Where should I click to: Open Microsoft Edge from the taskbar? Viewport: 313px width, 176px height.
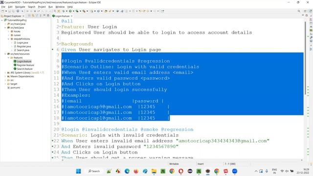[127, 171]
